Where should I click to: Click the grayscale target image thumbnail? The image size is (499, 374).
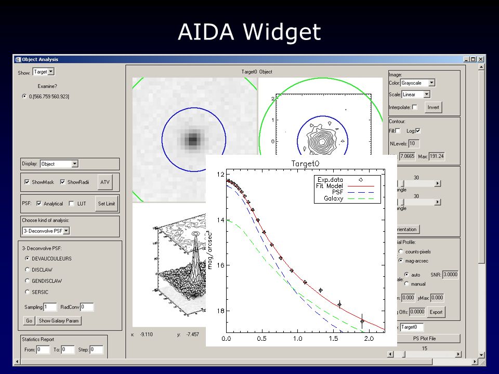(194, 140)
